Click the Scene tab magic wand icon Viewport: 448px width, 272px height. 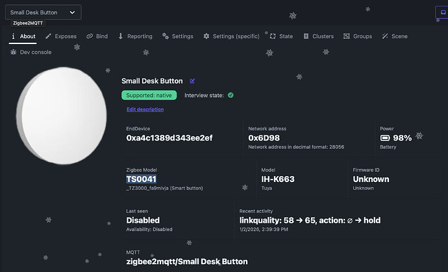point(385,36)
